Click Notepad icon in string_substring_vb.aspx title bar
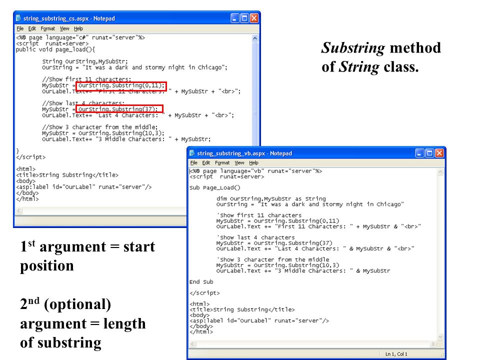 click(192, 153)
